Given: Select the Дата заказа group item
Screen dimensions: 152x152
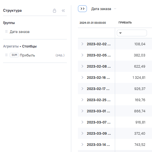Looking at the screenshot, I should click(x=20, y=32).
